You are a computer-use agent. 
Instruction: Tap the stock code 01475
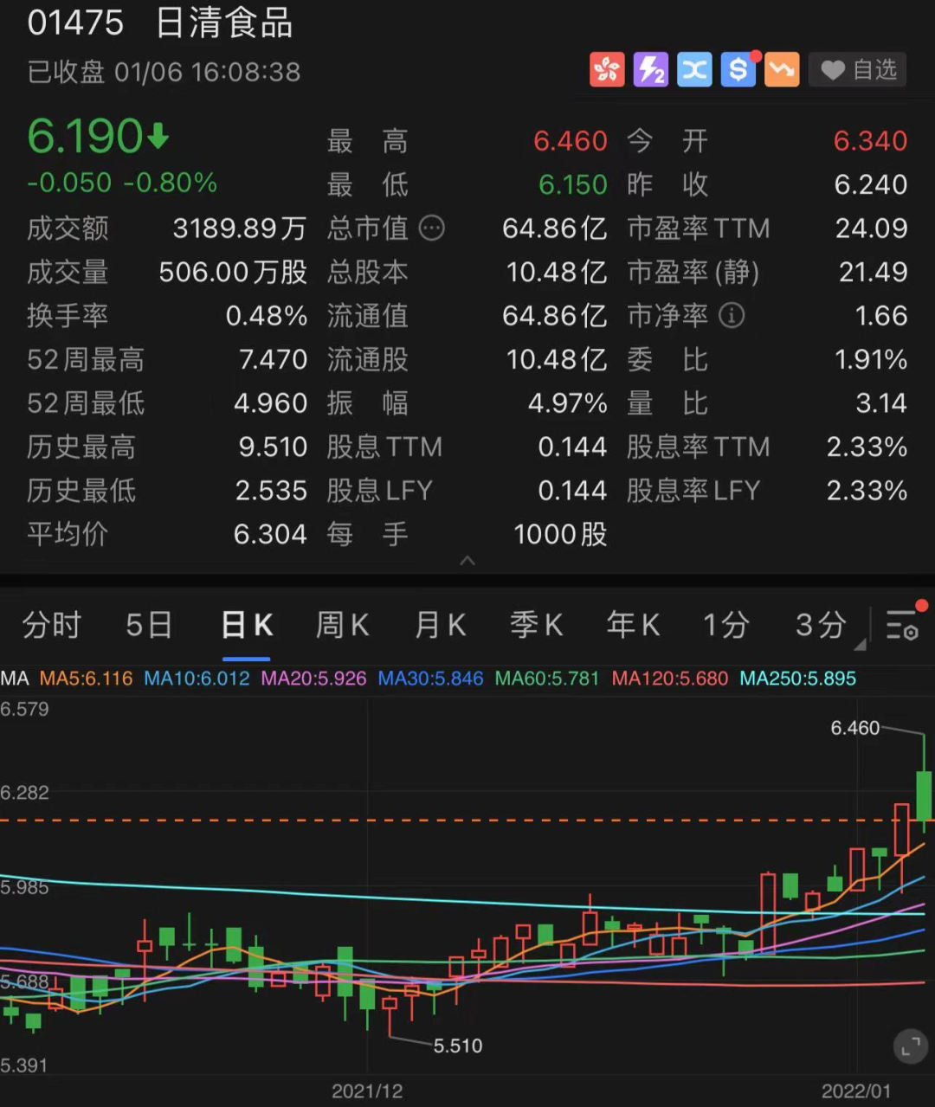click(76, 23)
